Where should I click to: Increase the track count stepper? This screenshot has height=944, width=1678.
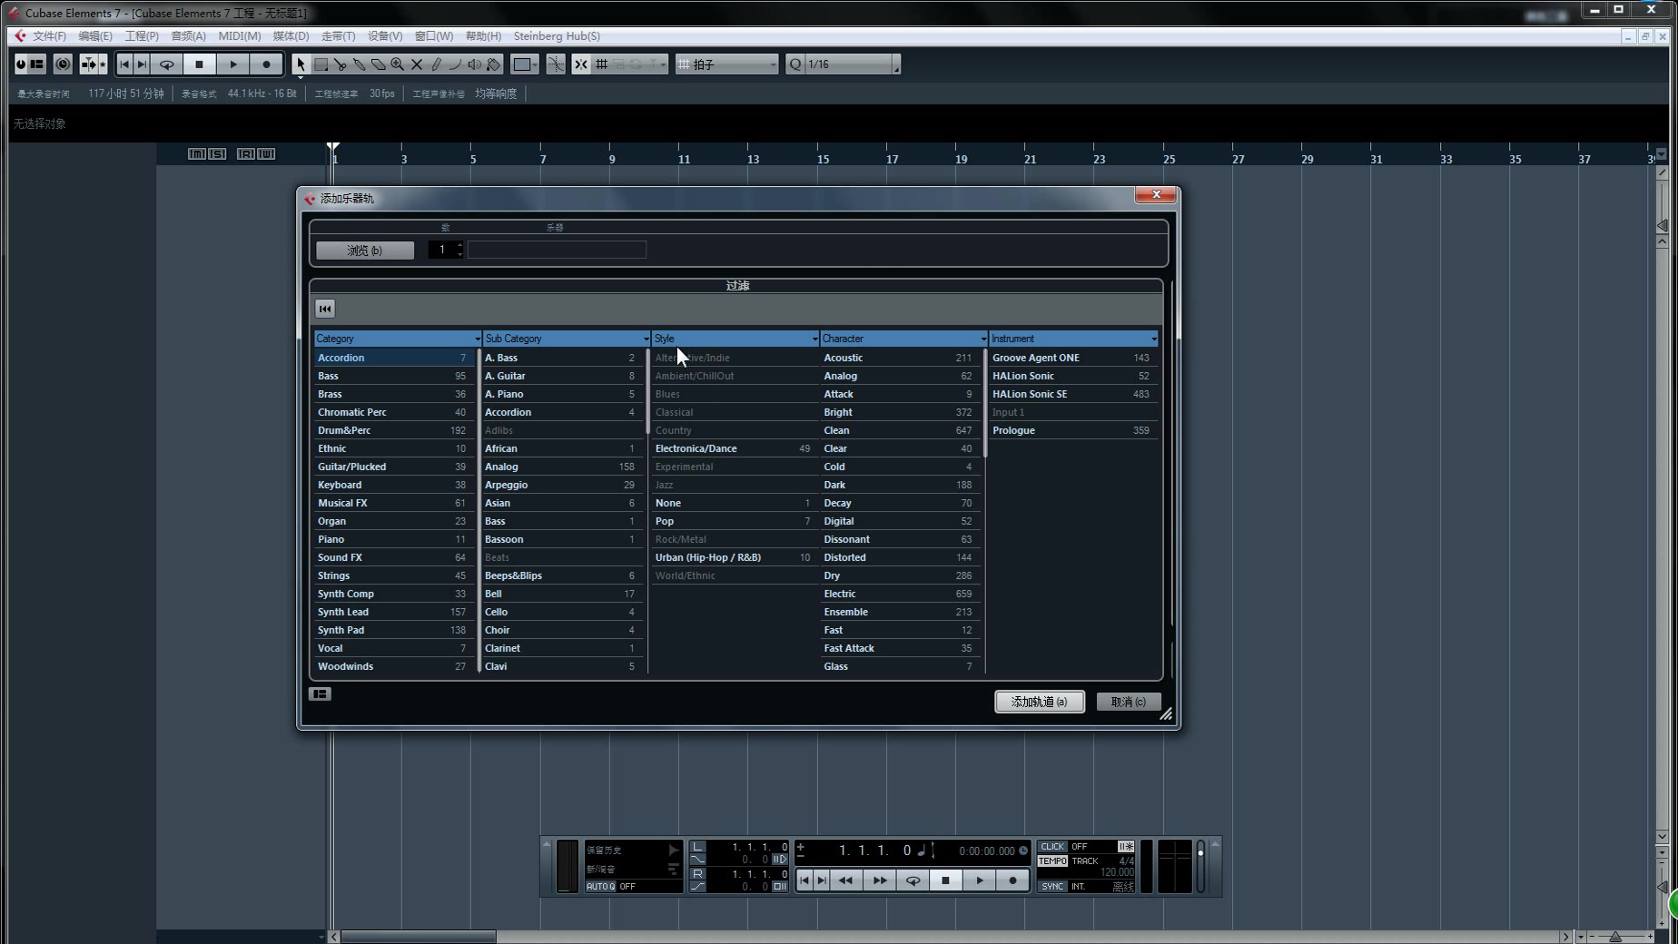click(x=459, y=245)
